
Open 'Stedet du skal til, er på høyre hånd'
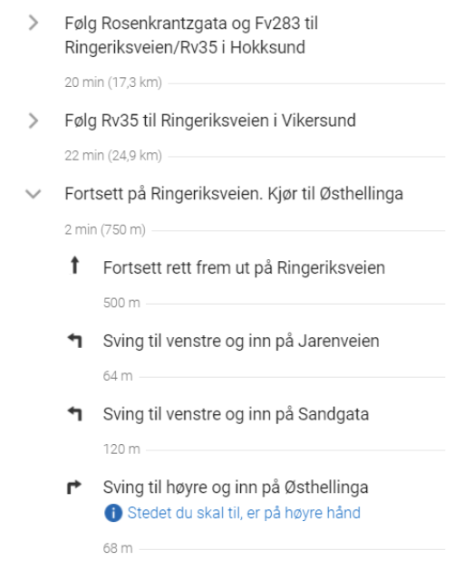click(x=244, y=513)
